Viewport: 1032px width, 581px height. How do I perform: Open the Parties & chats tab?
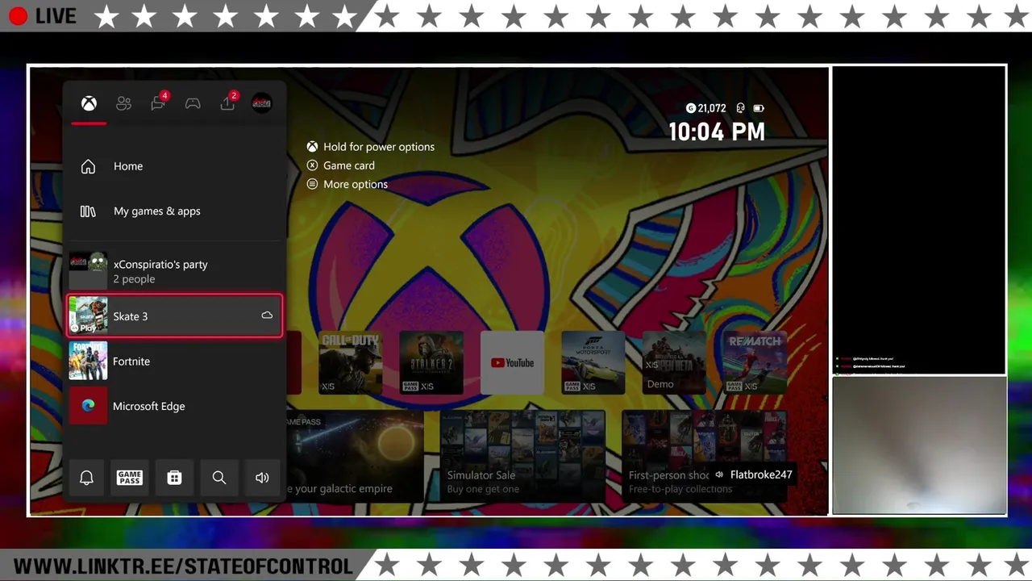coord(159,102)
